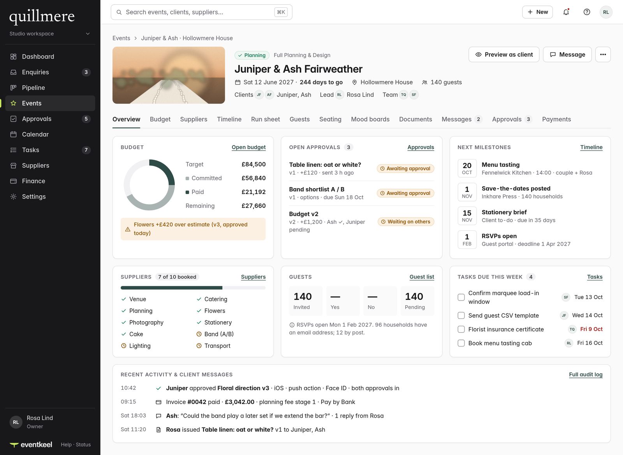Click the eventkeel logo in the sidebar footer

pos(31,444)
